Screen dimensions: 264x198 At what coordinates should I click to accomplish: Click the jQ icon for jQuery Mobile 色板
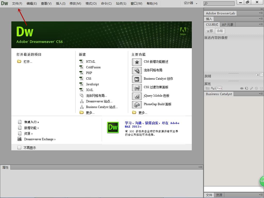click(137, 96)
